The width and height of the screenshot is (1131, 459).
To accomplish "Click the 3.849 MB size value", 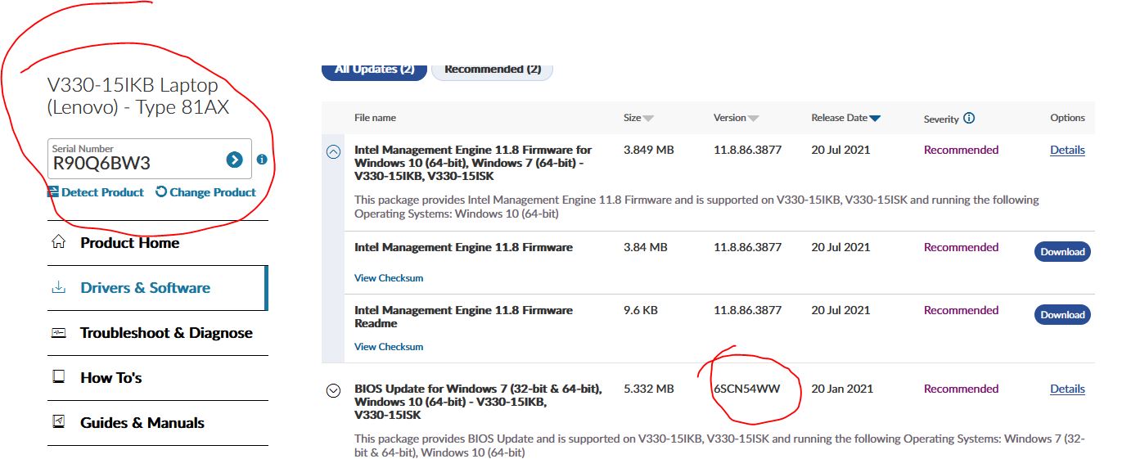I will pyautogui.click(x=649, y=150).
